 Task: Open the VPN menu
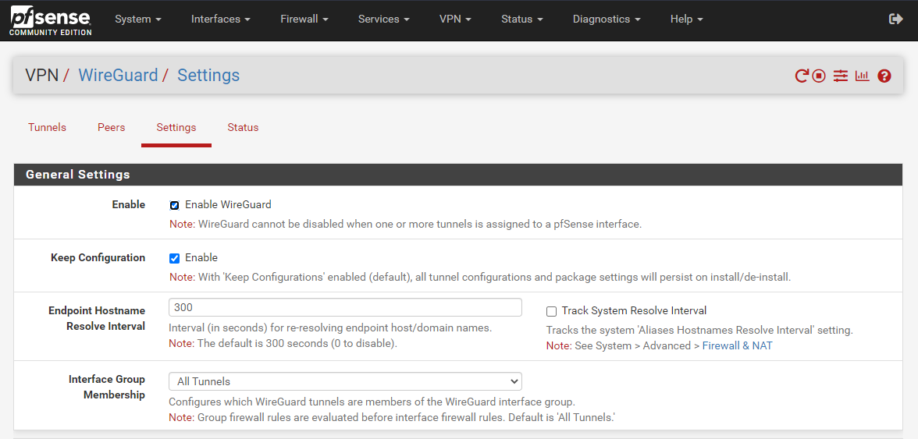[455, 19]
